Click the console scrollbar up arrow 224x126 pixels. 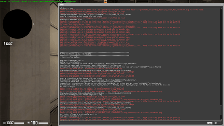pyautogui.click(x=221, y=8)
